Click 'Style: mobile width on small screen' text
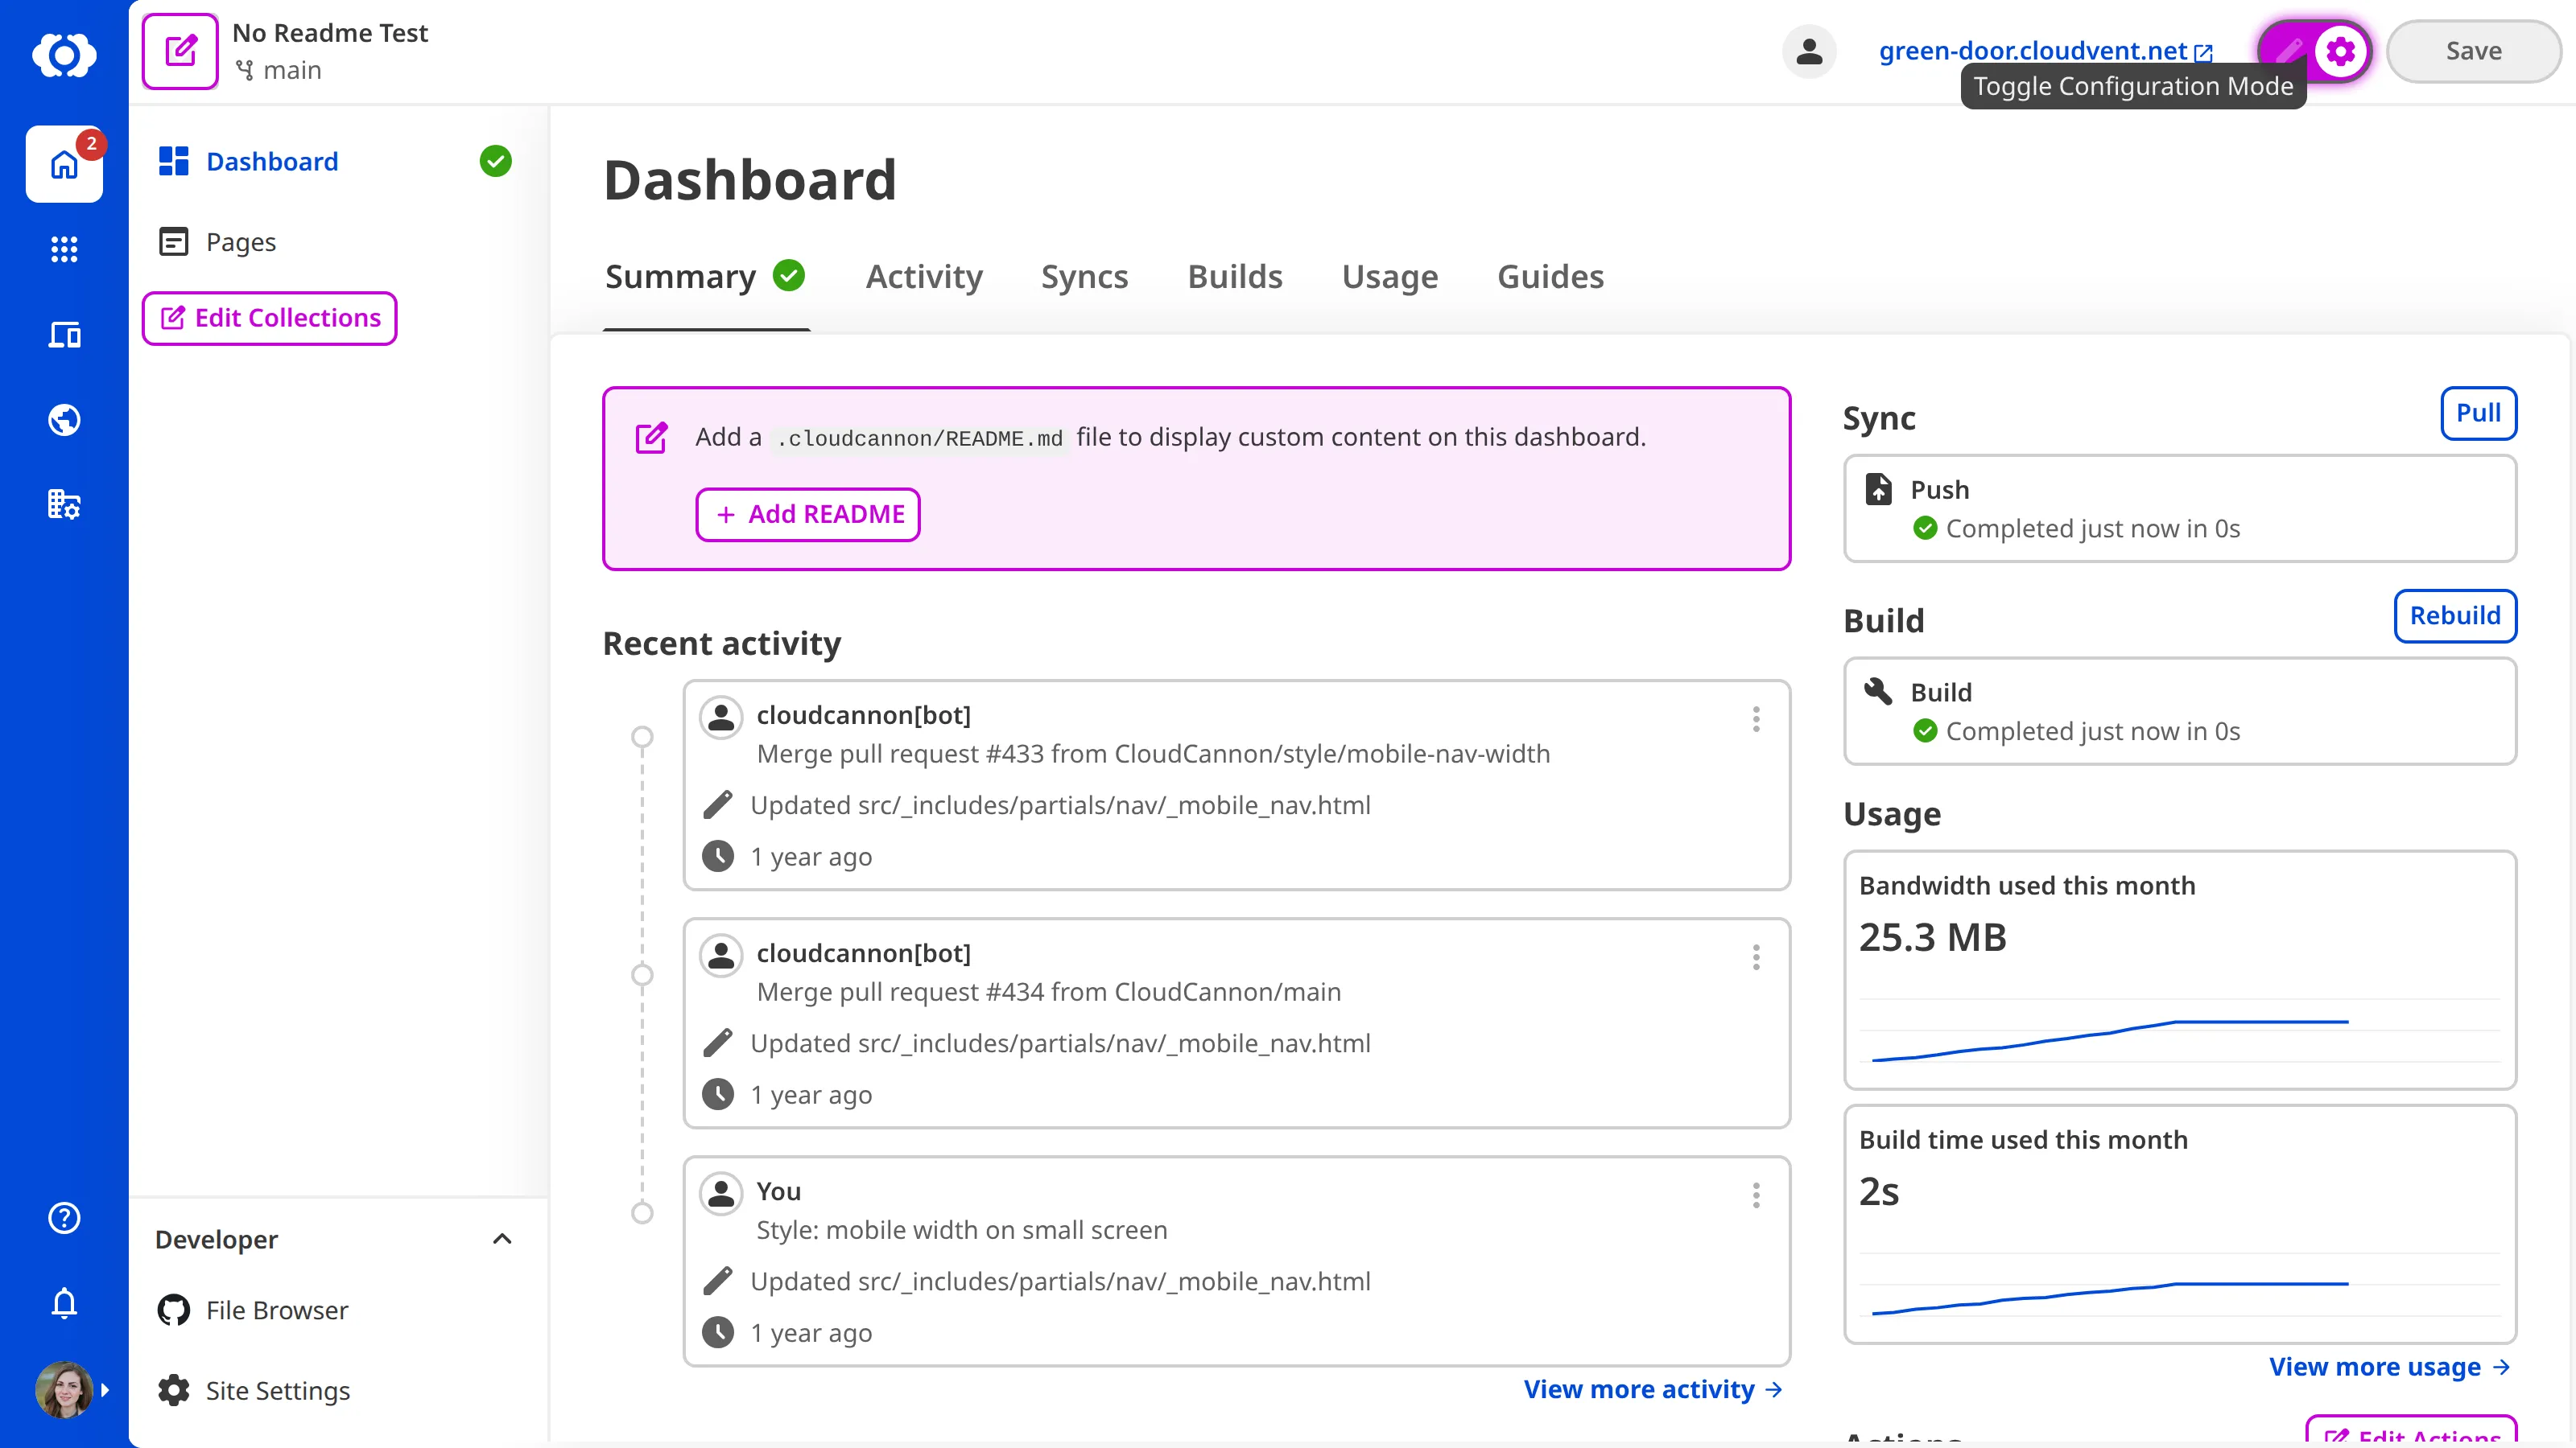This screenshot has width=2576, height=1448. tap(961, 1230)
